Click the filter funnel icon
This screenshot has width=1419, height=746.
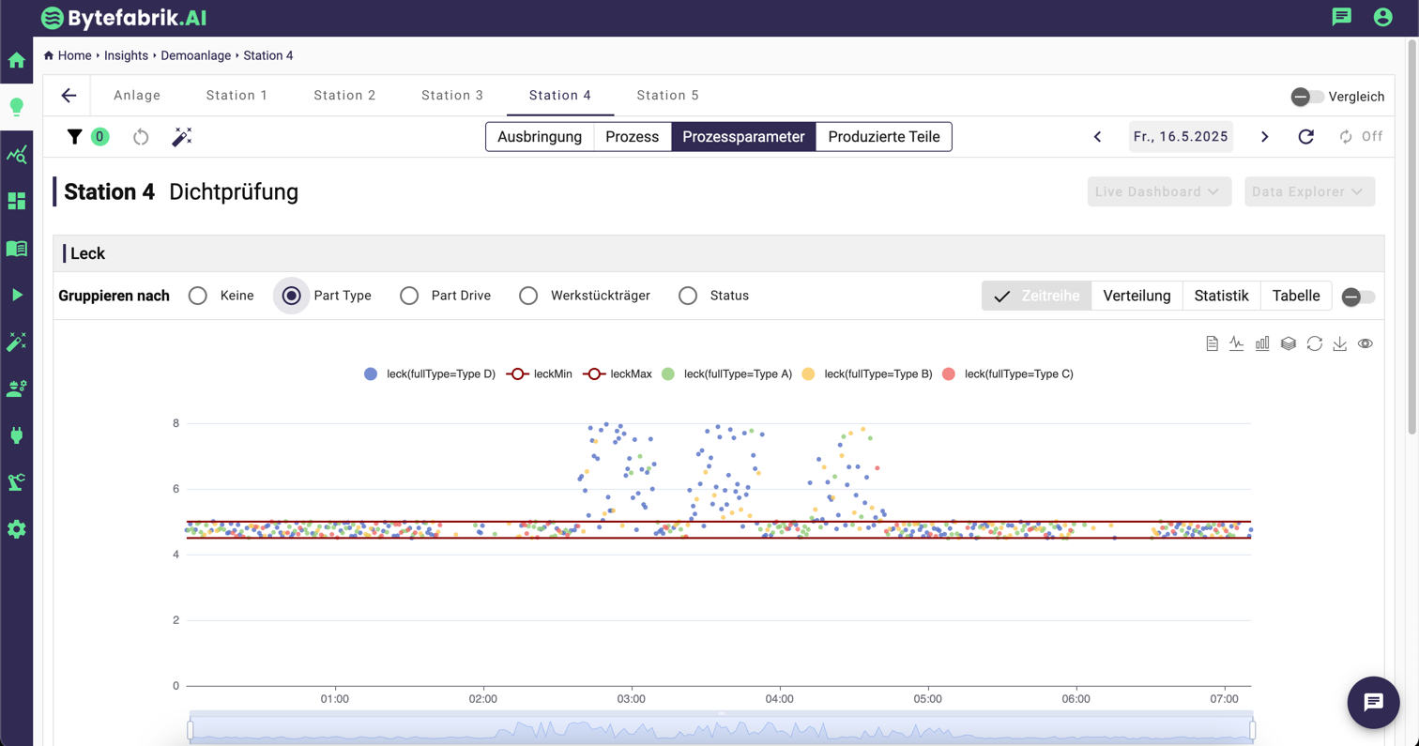click(x=74, y=137)
